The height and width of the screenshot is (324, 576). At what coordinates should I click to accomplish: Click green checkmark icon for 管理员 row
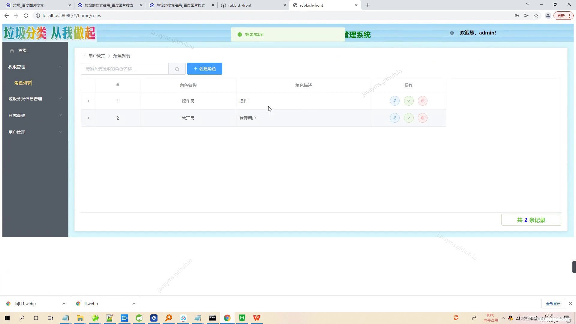click(409, 118)
